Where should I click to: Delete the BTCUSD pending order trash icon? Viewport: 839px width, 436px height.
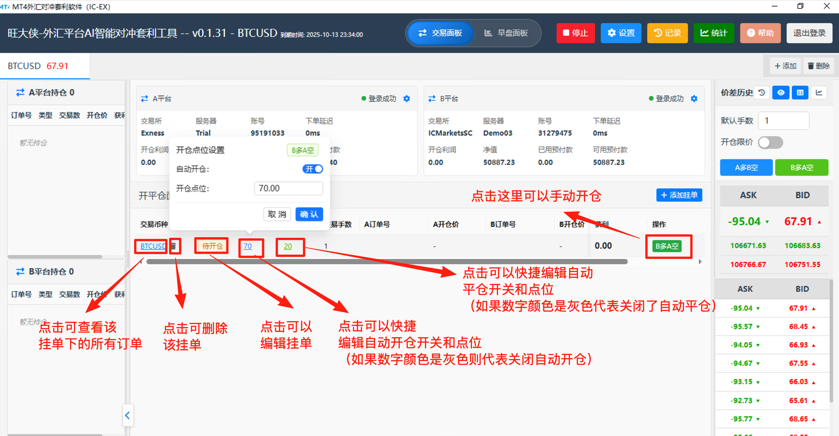coord(174,246)
